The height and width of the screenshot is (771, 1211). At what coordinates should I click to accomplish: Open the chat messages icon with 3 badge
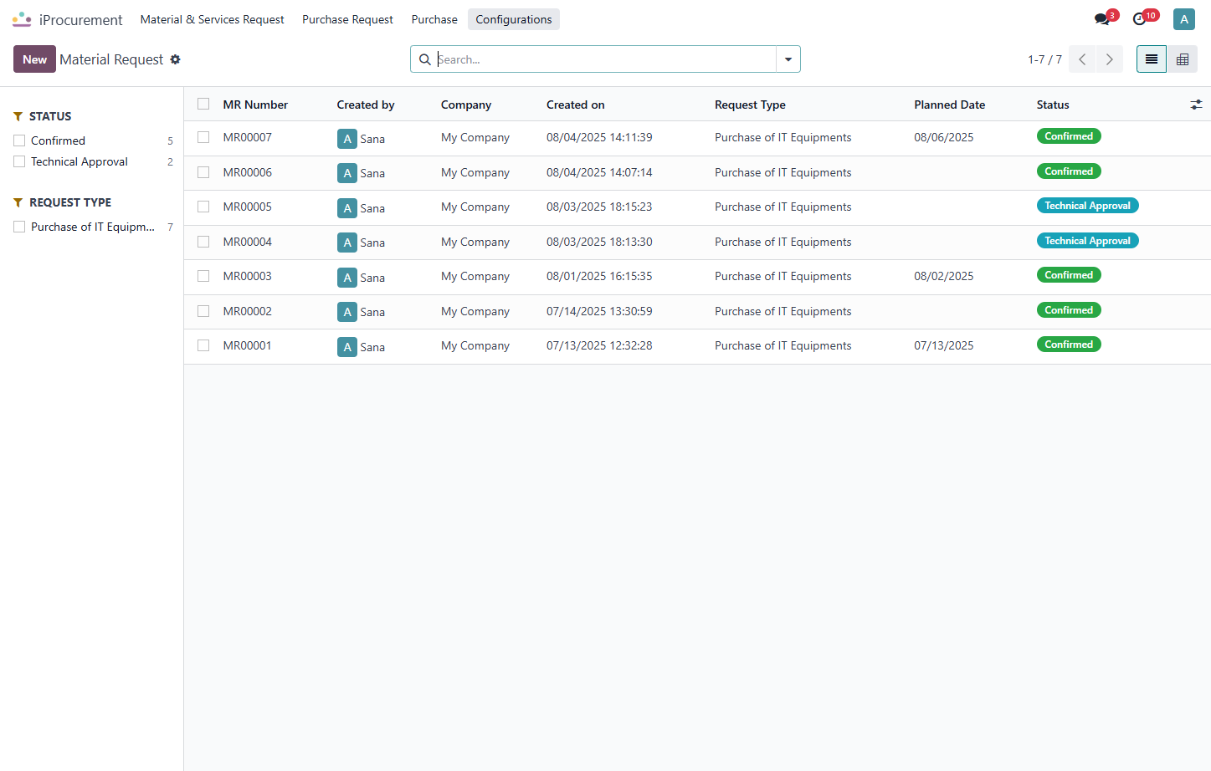pyautogui.click(x=1103, y=19)
